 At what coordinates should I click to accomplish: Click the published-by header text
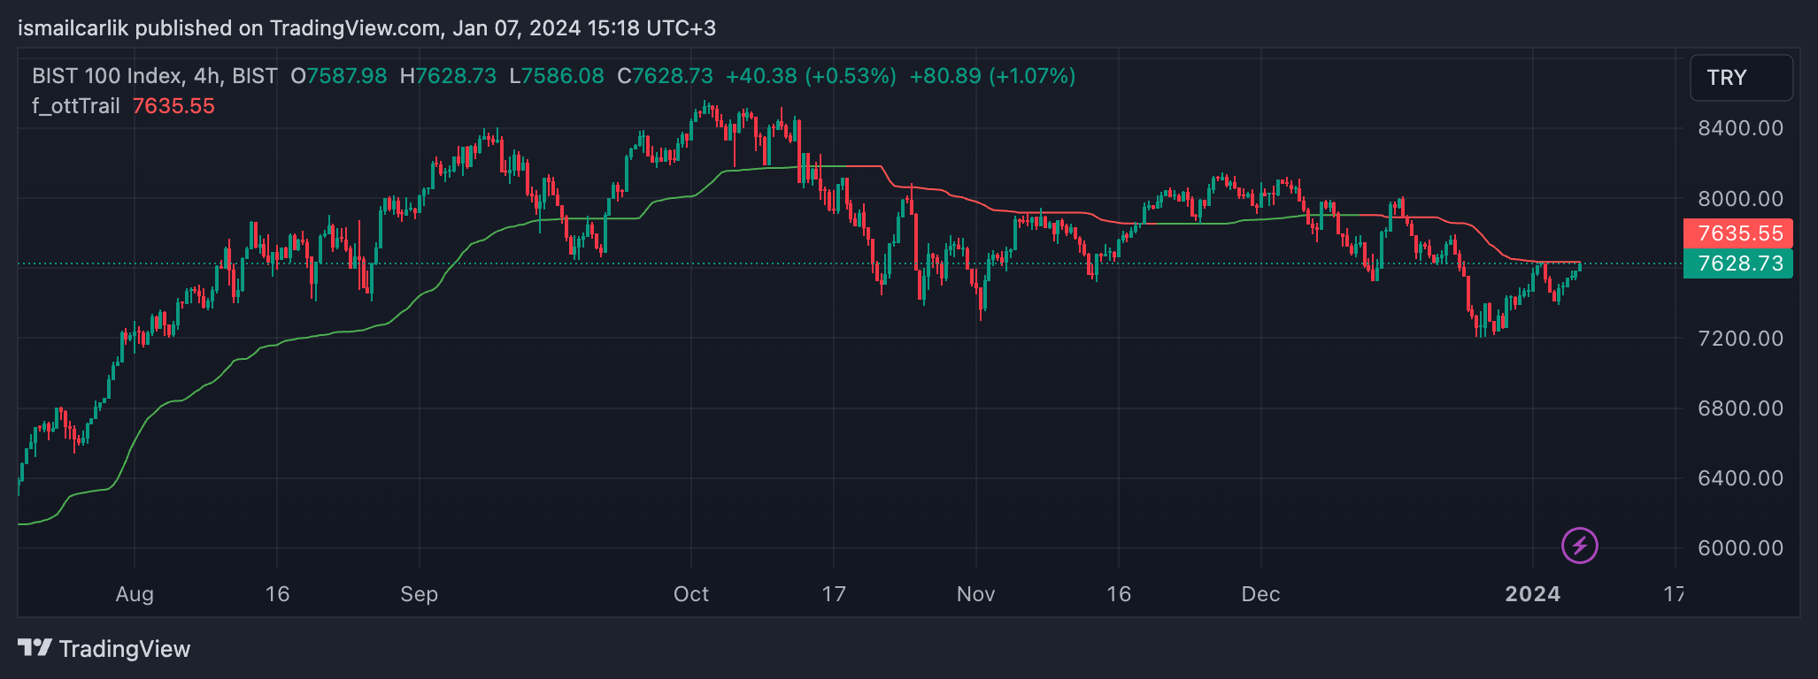pos(366,28)
